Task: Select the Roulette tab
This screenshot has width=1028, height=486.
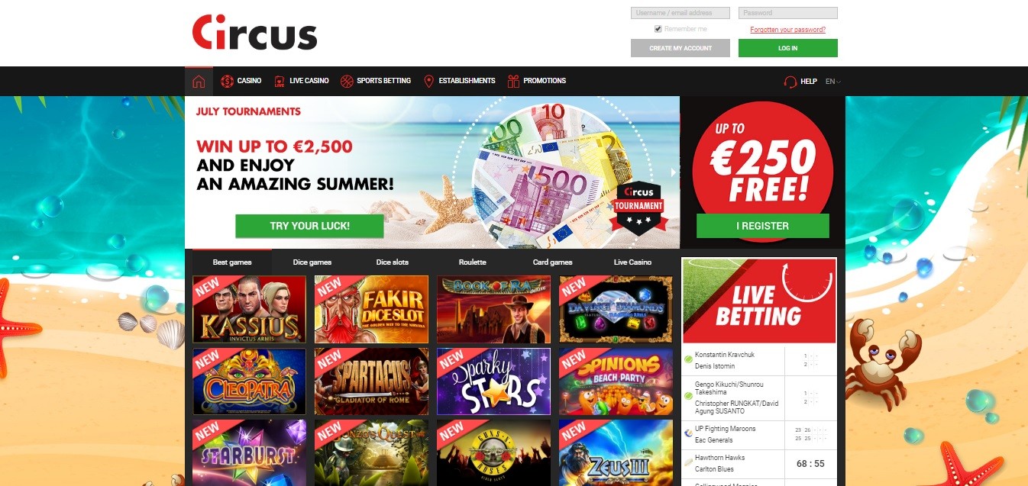Action: (473, 262)
